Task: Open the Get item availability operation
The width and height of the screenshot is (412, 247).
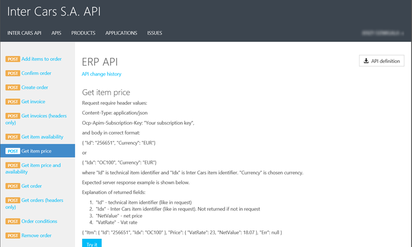Action: 43,137
